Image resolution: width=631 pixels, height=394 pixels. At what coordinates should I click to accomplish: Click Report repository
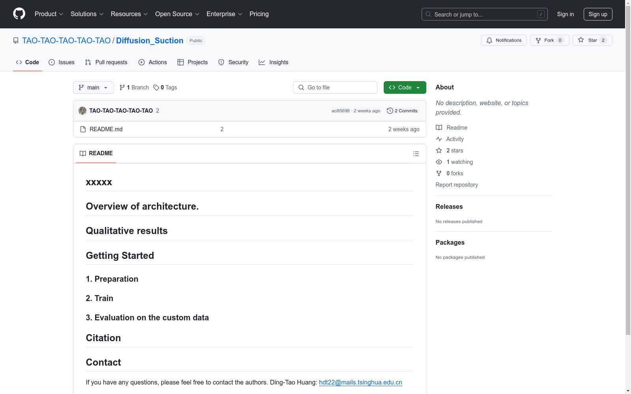tap(457, 185)
